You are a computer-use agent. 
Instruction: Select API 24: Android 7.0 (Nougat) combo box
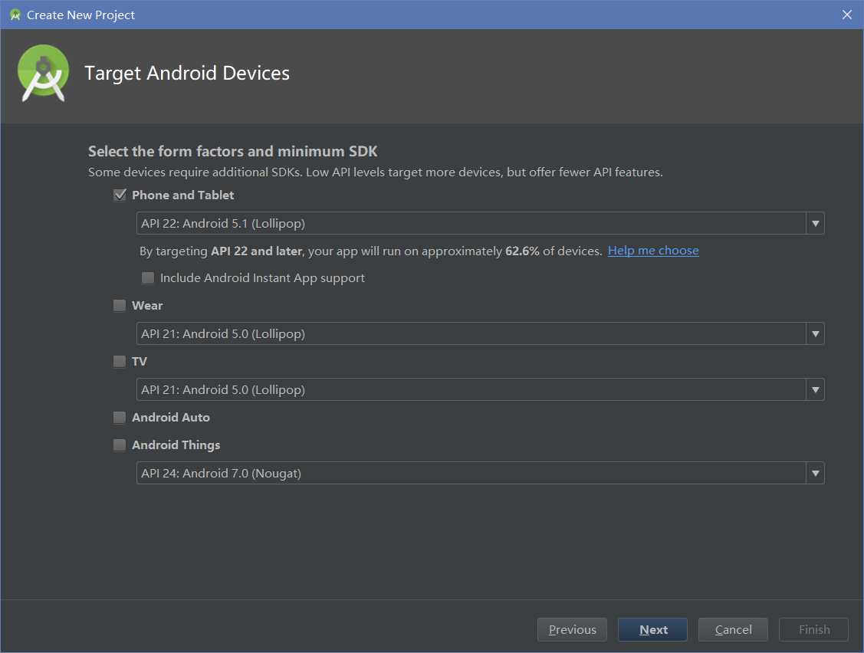pyautogui.click(x=480, y=473)
